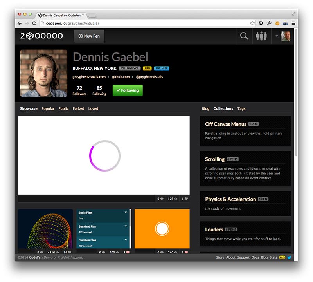Open Twitter from the footer bird icon
This screenshot has width=313, height=282.
289,257
